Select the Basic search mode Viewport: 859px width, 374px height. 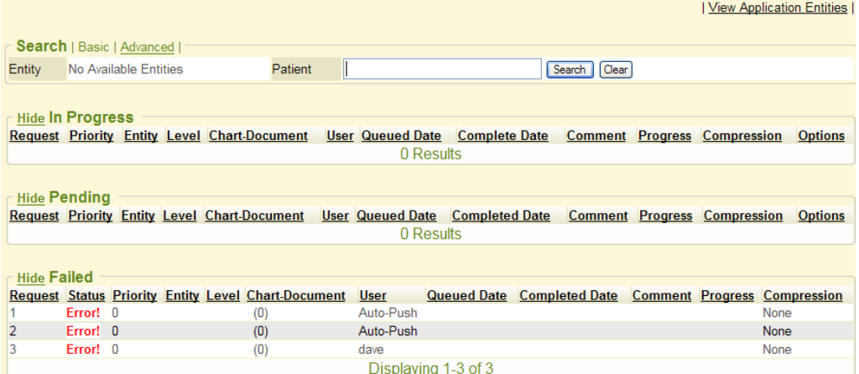coord(94,48)
